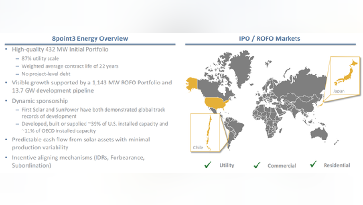
Task: Click the 'Chile' caption in the inset
Action: (198, 147)
